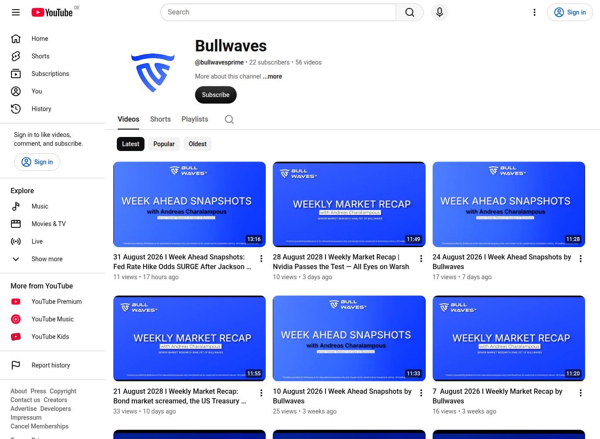Open Impressum footer link
This screenshot has width=600, height=439.
coord(26,417)
